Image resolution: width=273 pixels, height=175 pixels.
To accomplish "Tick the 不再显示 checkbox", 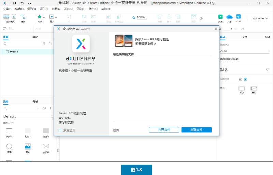I will [60, 130].
